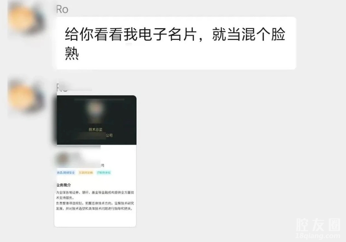Select the yellow 互联网金融 tag
This screenshot has height=242, width=346.
pyautogui.click(x=86, y=173)
